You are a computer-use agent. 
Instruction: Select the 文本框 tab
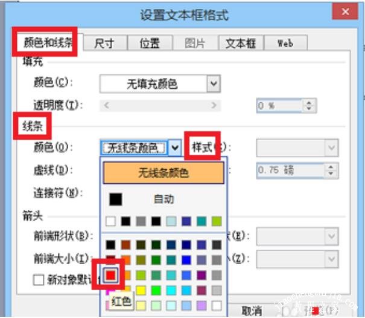pos(241,43)
